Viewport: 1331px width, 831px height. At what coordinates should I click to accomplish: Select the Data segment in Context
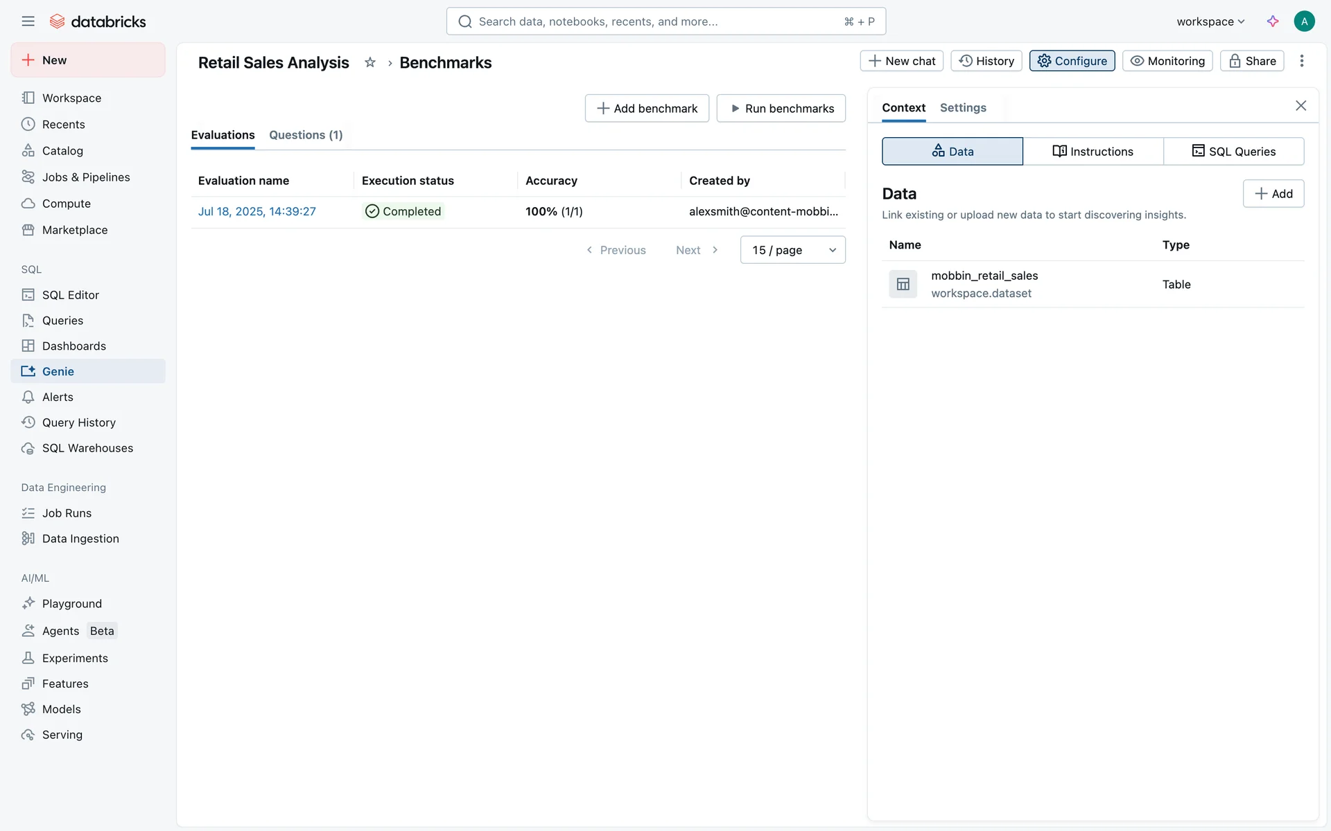(952, 151)
